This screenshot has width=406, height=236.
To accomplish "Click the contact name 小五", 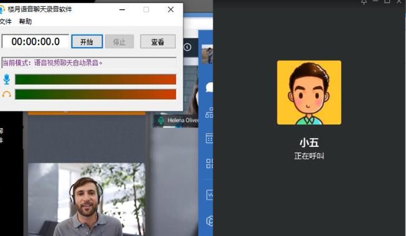I will click(x=309, y=142).
